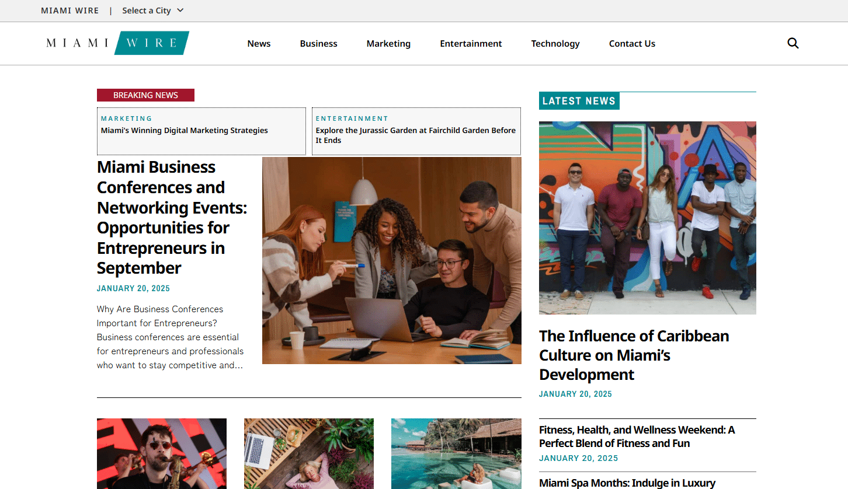Open Fitness, Health, and Wellness Weekend article
Screen dimensions: 848x489
(637, 436)
